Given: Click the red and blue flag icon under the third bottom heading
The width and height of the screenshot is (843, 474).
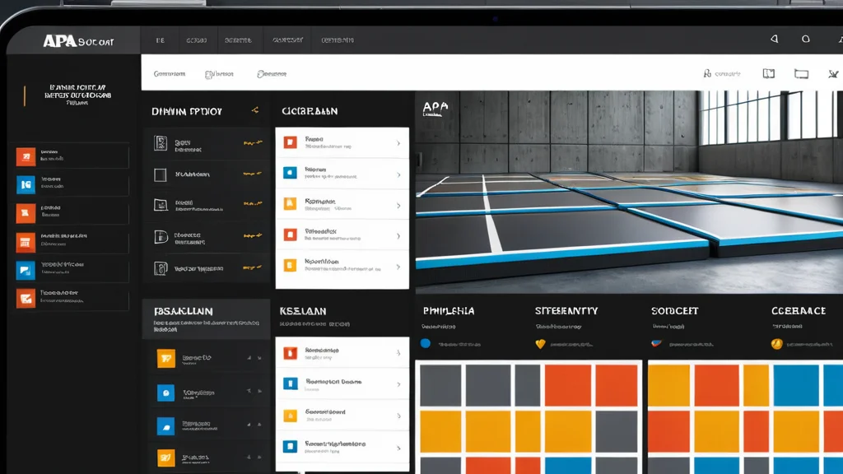Looking at the screenshot, I should tap(656, 343).
